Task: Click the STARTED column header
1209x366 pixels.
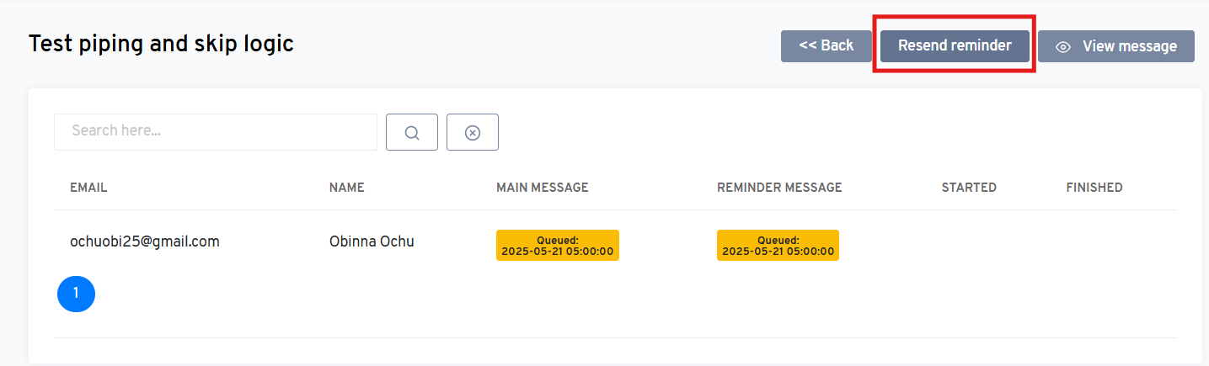Action: click(x=969, y=188)
